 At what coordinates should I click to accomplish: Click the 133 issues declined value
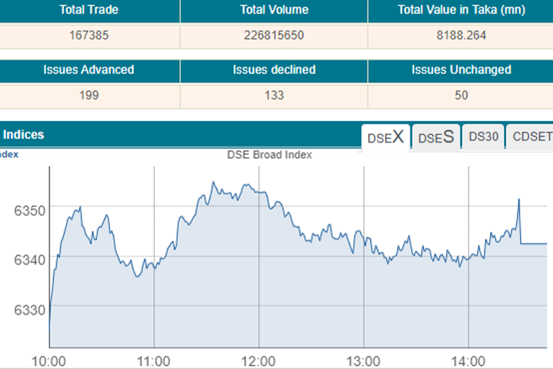pos(274,95)
